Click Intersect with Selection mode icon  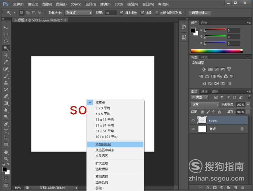click(40, 12)
